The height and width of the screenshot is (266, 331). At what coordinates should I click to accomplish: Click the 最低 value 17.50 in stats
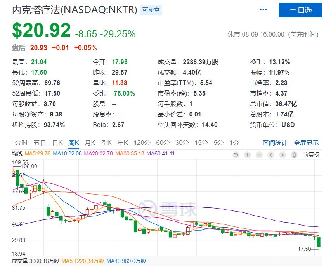[39, 73]
